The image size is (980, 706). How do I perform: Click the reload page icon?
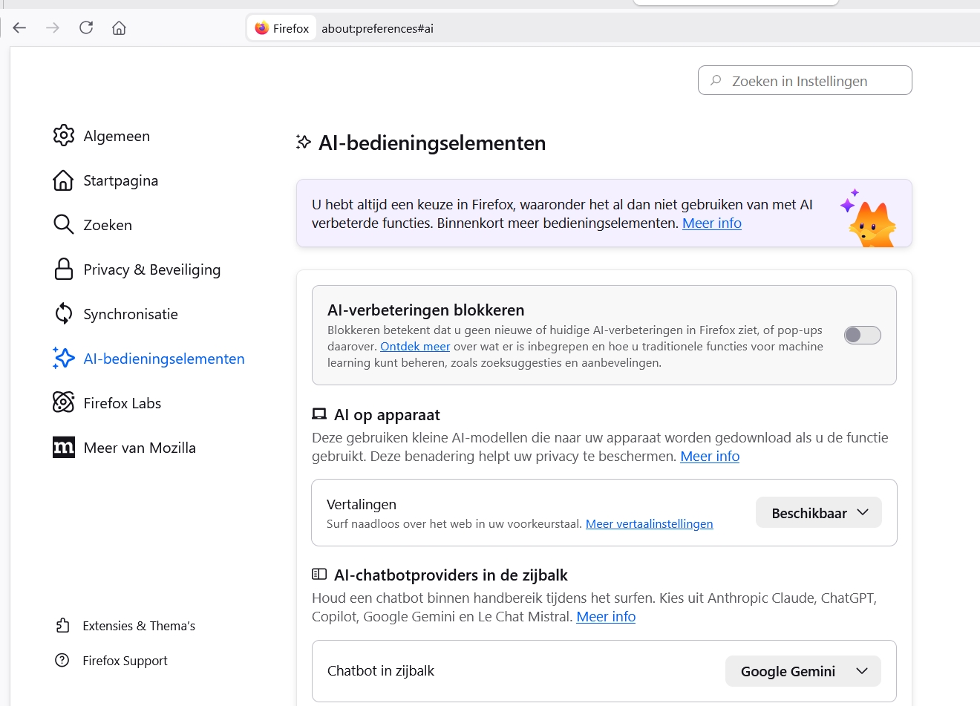[x=85, y=27]
